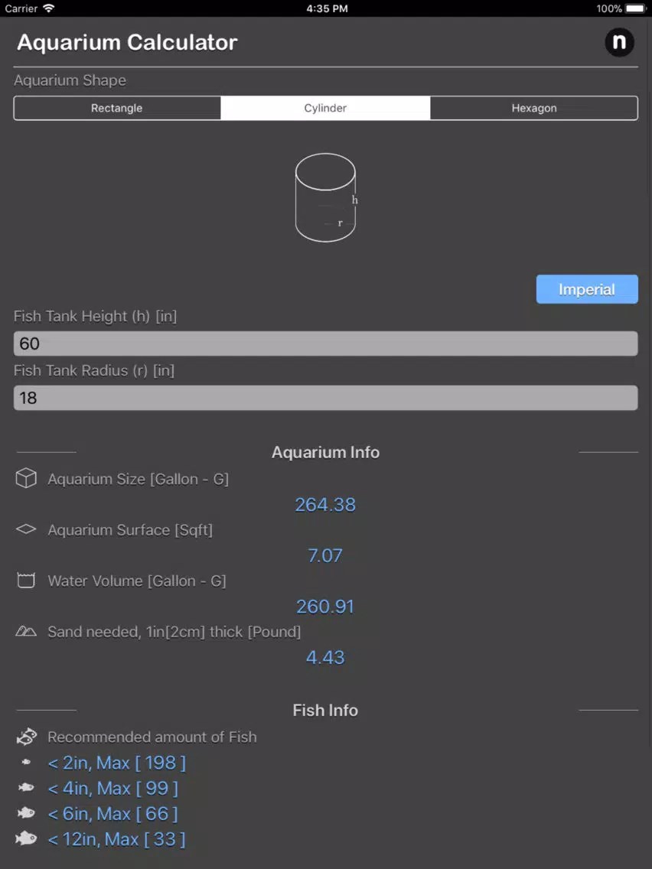
Task: Toggle the Imperial units button
Action: [x=587, y=289]
